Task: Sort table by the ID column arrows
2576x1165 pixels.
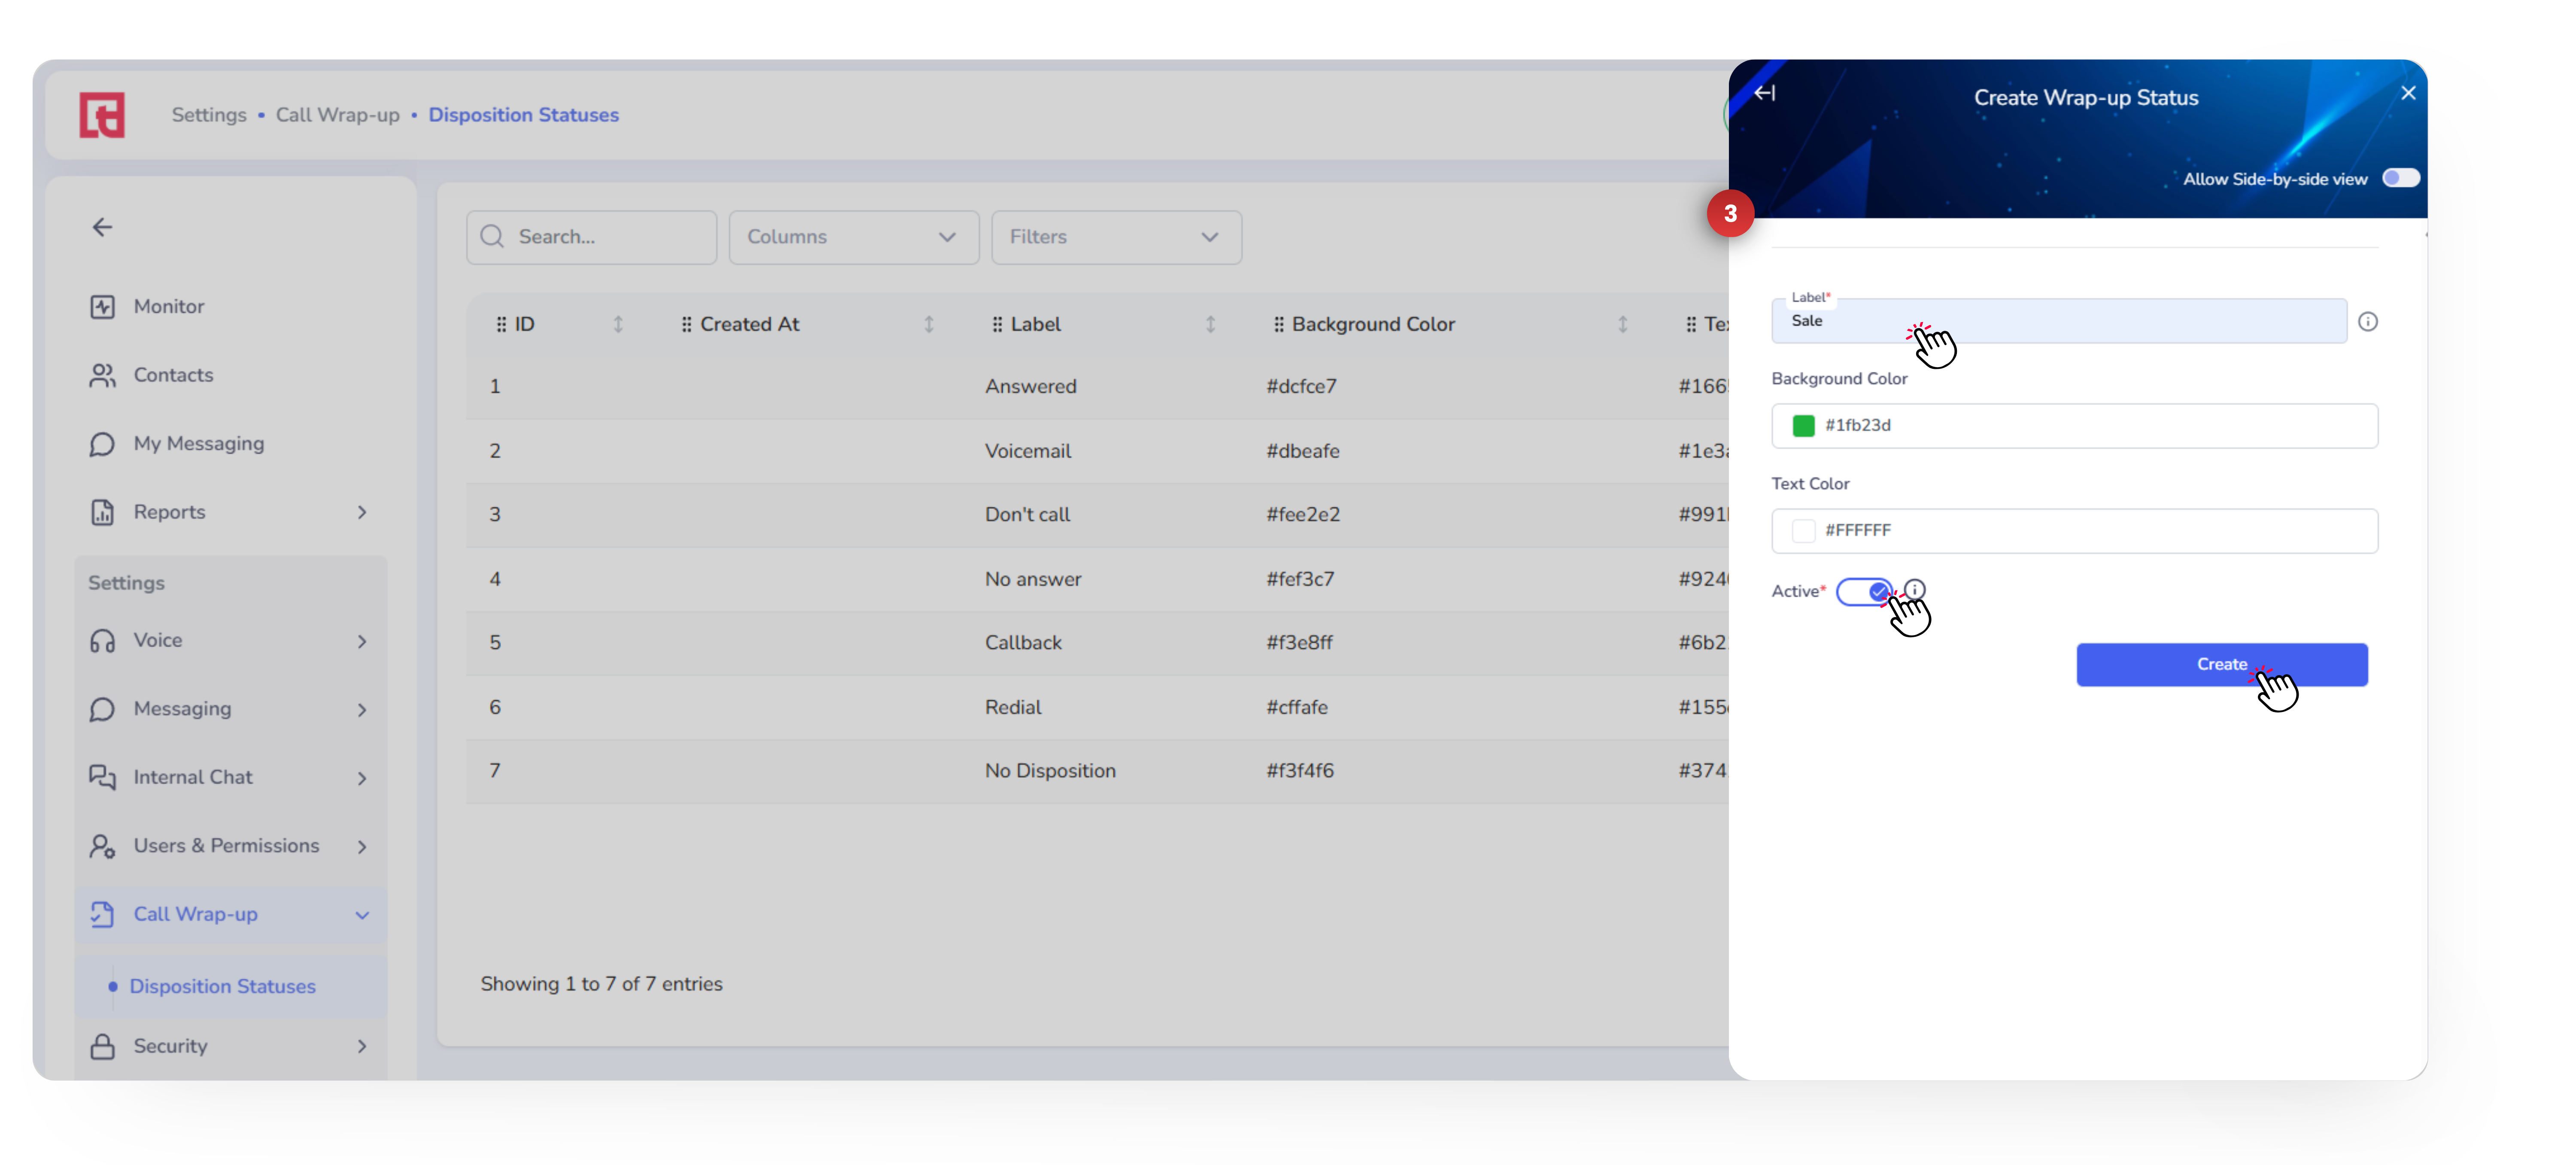Action: pyautogui.click(x=618, y=324)
